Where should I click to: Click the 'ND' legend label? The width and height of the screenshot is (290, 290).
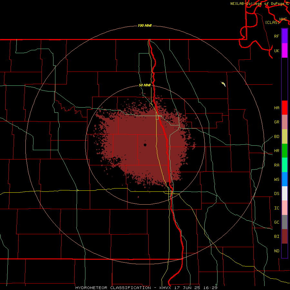276,251
